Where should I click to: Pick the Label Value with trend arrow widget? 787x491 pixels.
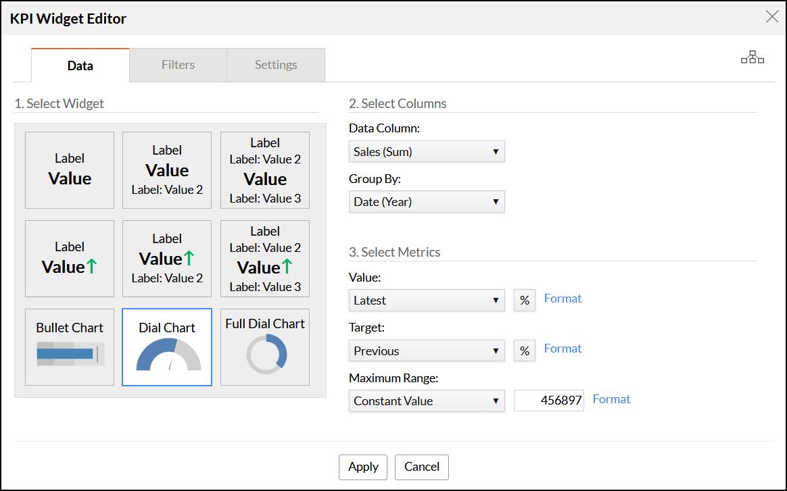point(70,258)
